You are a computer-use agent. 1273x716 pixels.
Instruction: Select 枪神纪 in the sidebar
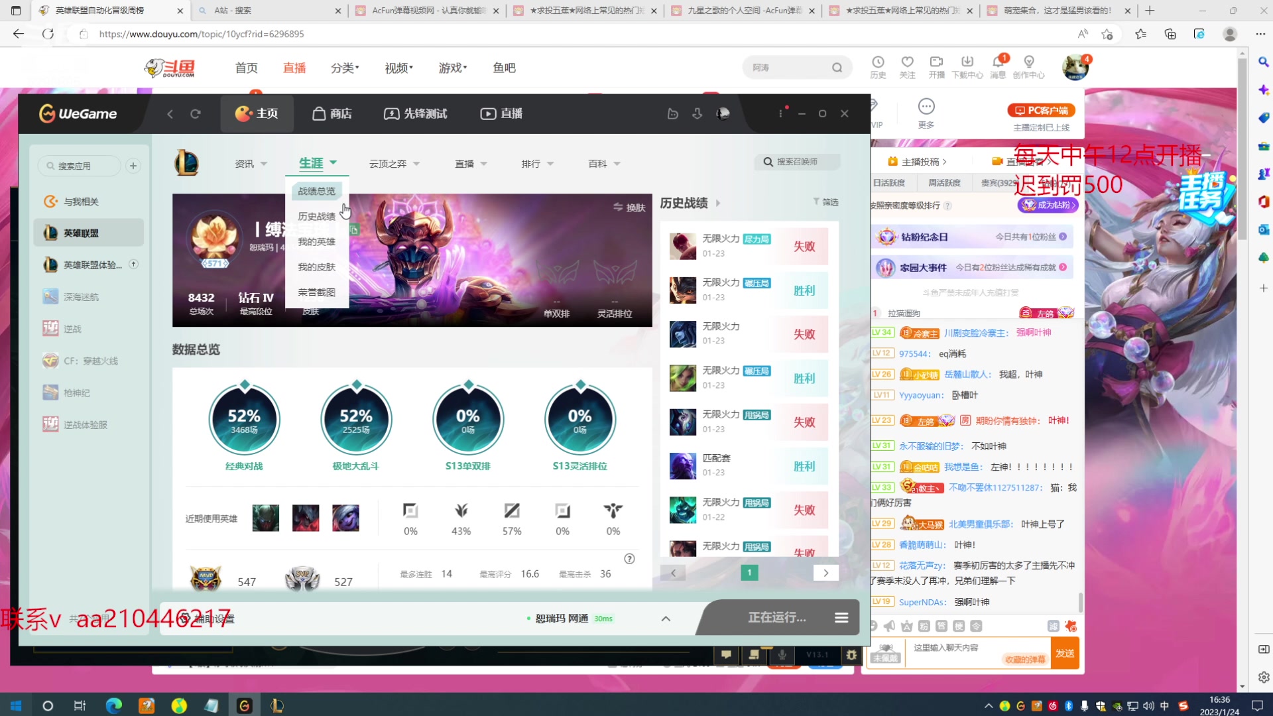tap(89, 393)
